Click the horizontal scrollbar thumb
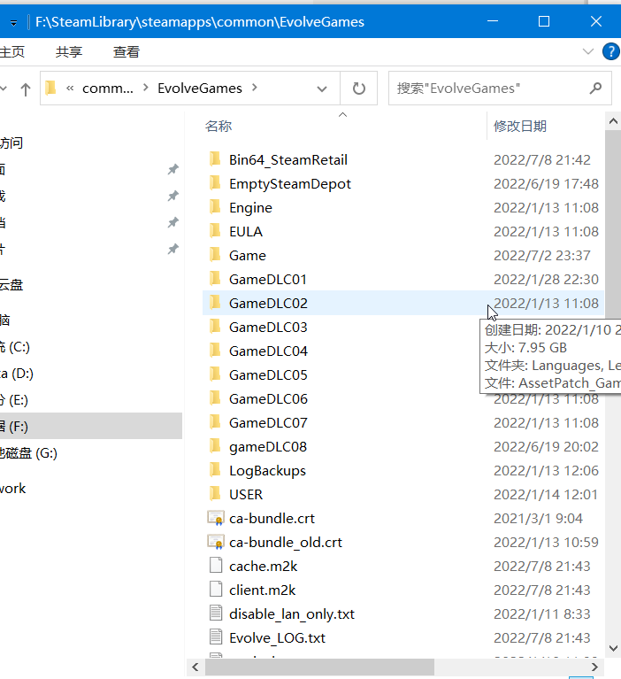 click(x=319, y=667)
